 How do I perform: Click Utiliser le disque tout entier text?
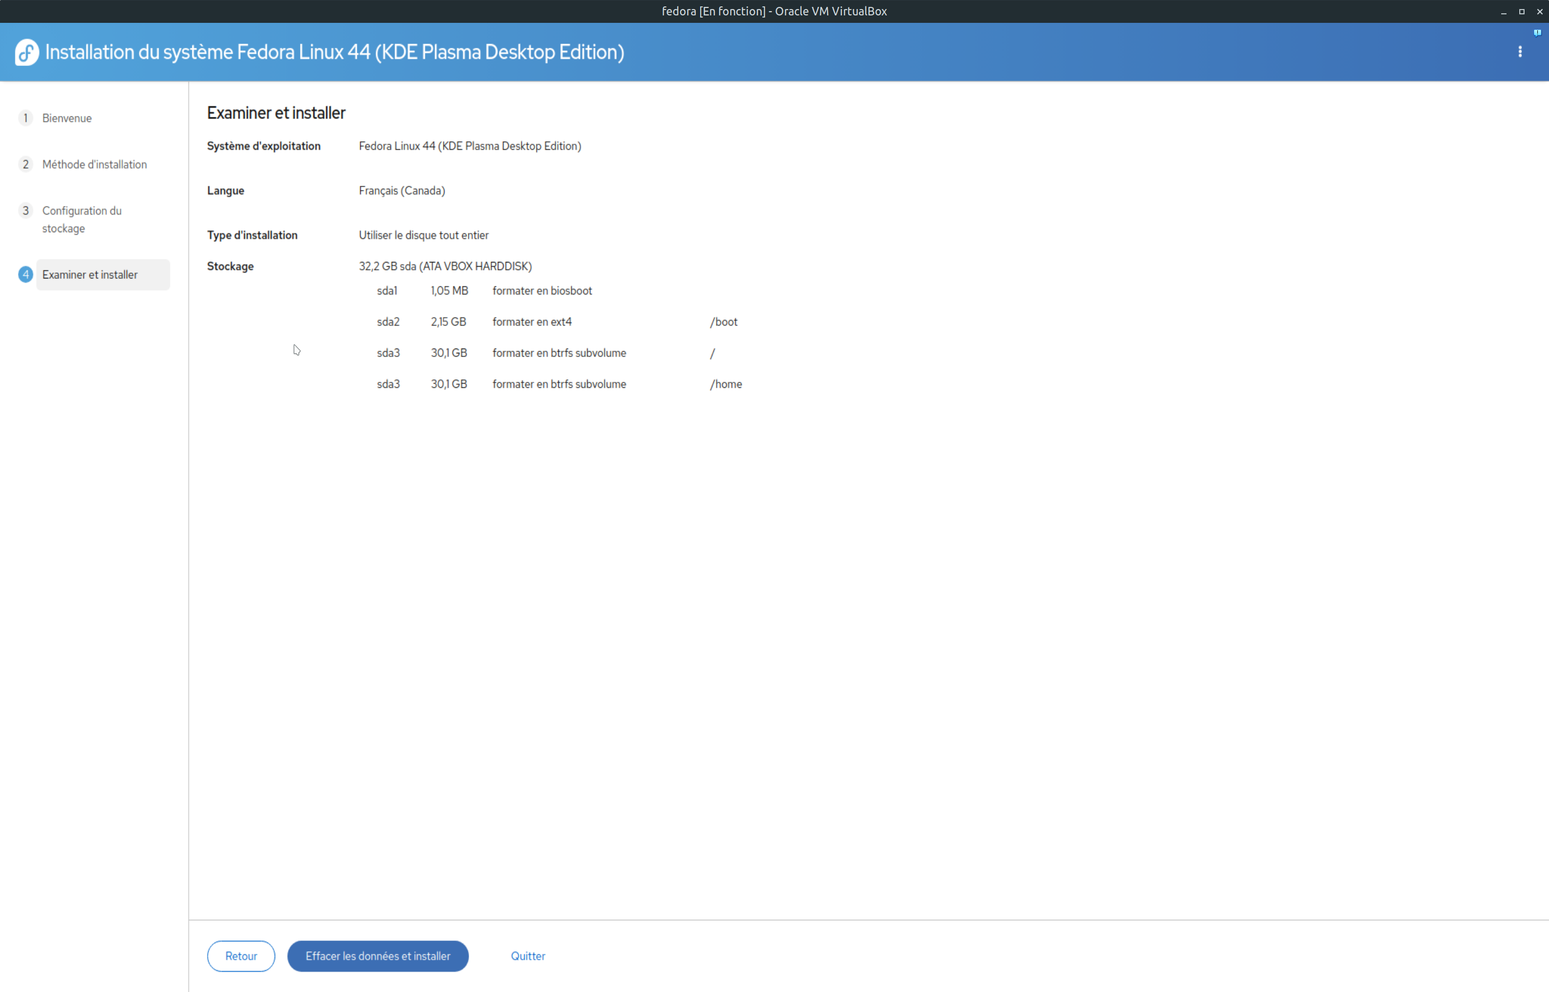(423, 235)
